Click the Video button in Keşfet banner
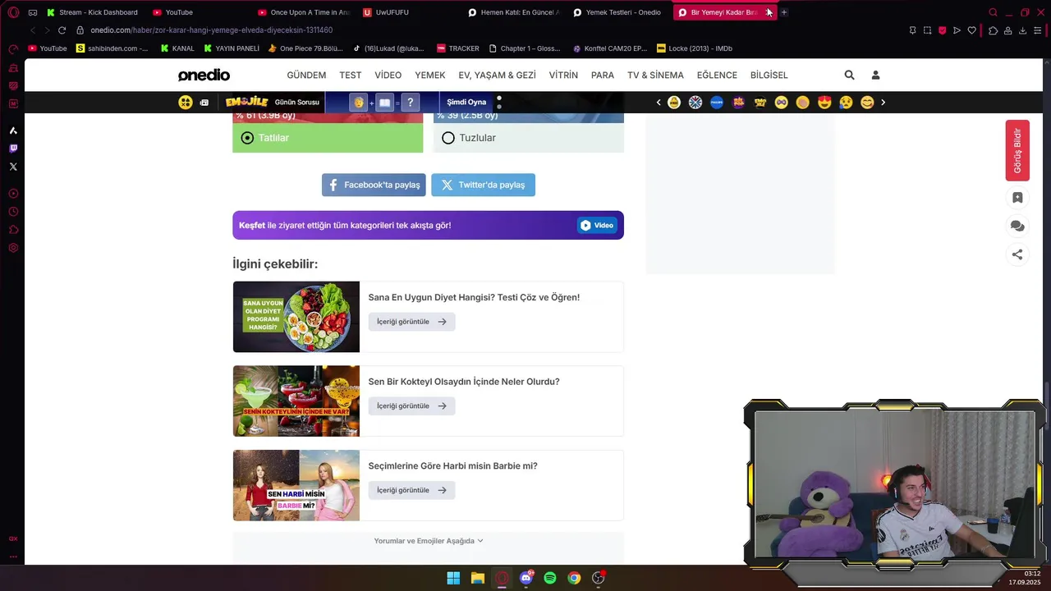The width and height of the screenshot is (1051, 591). [597, 225]
